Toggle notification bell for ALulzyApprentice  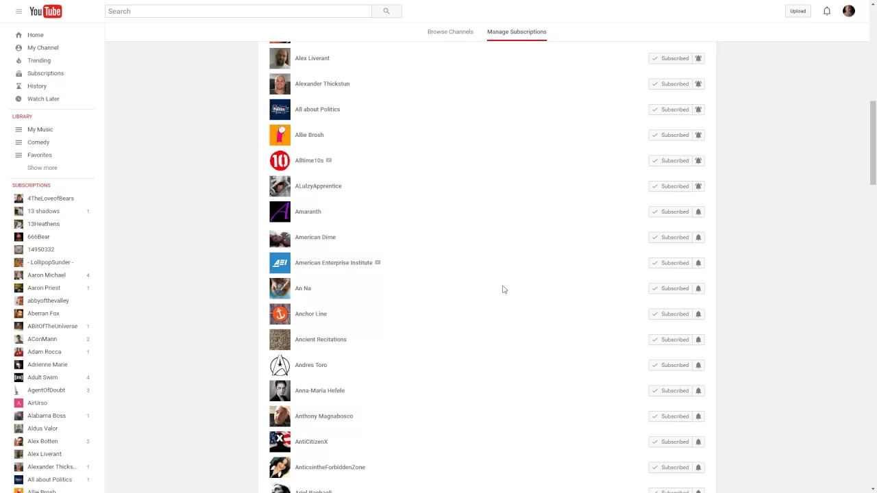click(698, 186)
